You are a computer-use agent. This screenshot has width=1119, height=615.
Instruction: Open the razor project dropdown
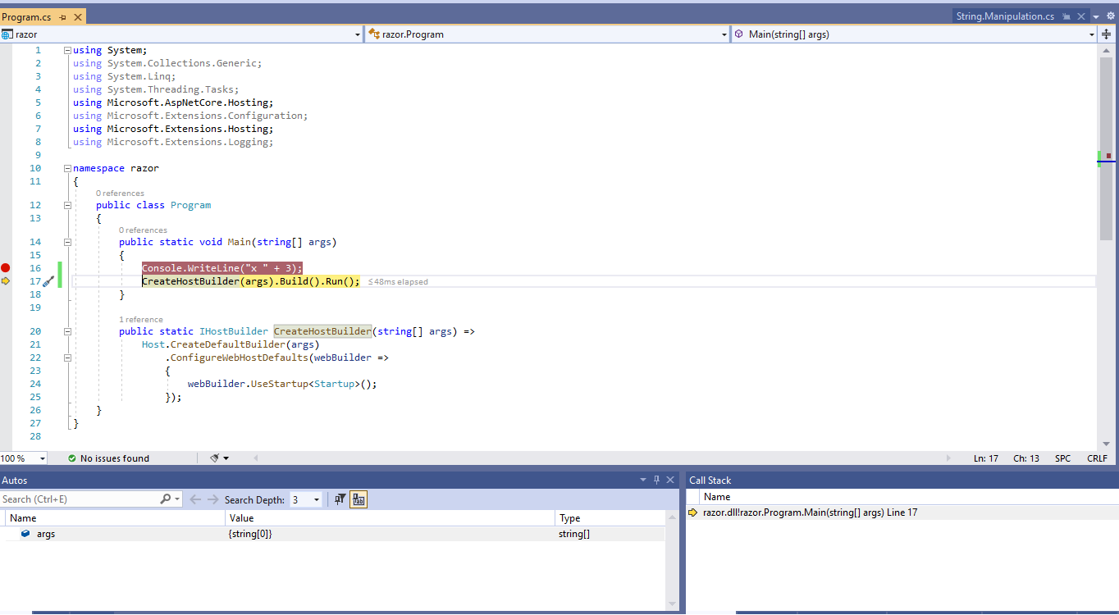[357, 34]
